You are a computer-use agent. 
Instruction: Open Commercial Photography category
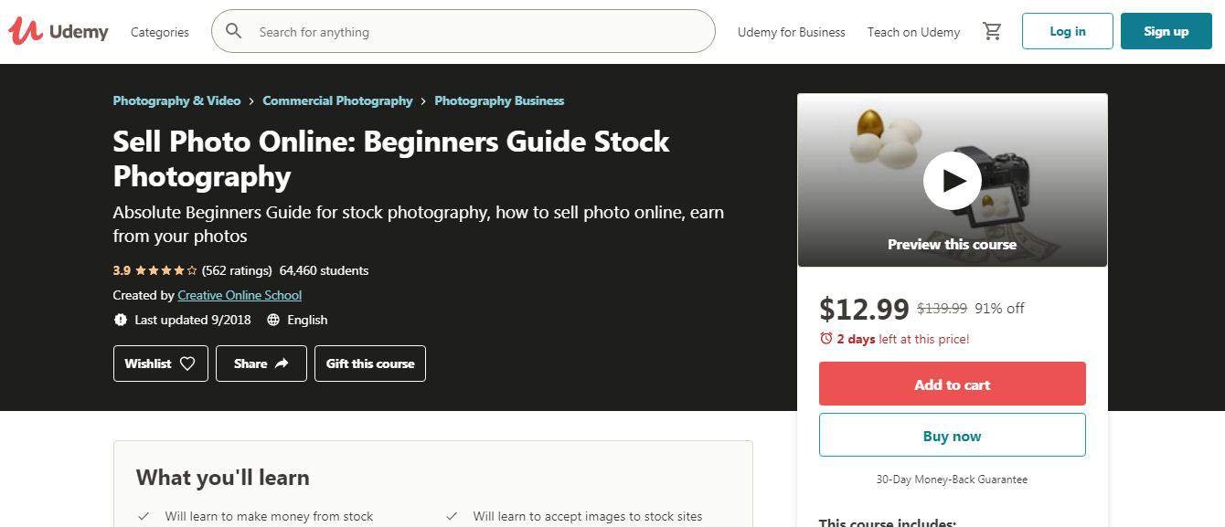pos(337,100)
